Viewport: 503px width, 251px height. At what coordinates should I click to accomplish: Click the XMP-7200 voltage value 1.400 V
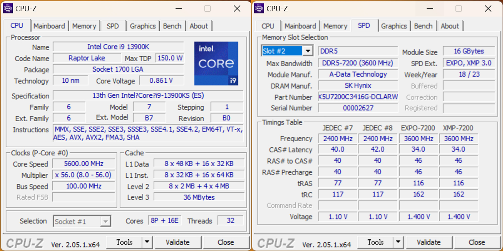[x=459, y=217]
